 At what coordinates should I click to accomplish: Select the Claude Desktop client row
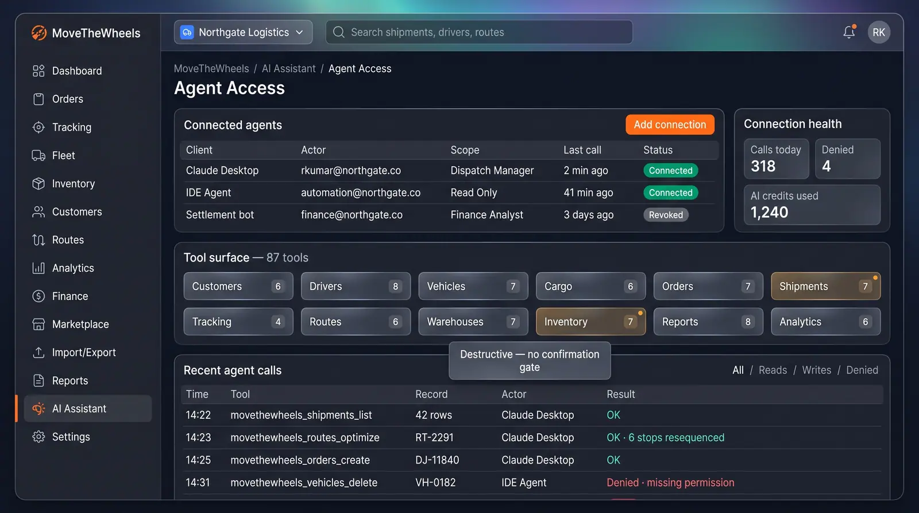click(449, 171)
